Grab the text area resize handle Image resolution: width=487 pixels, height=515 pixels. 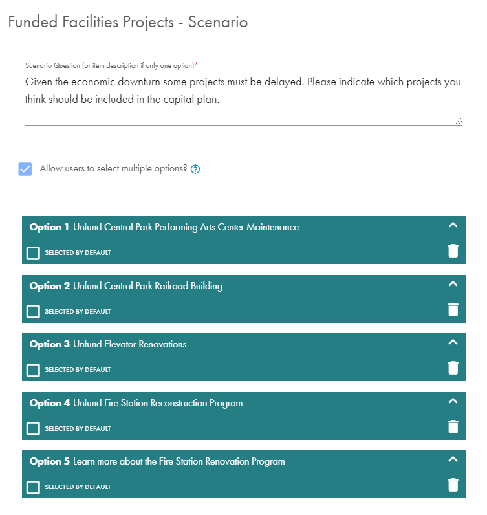pos(459,121)
